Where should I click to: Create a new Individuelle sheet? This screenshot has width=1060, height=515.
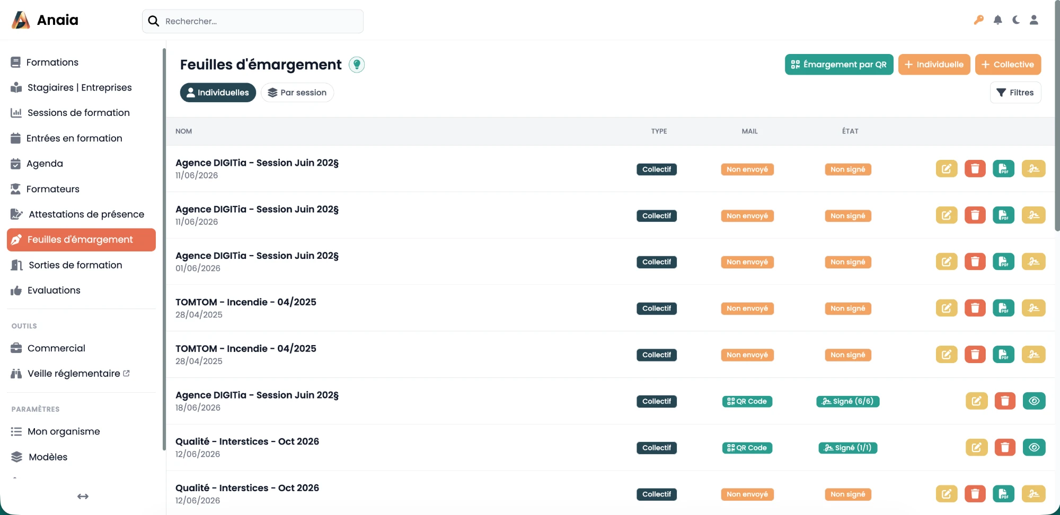pyautogui.click(x=934, y=65)
